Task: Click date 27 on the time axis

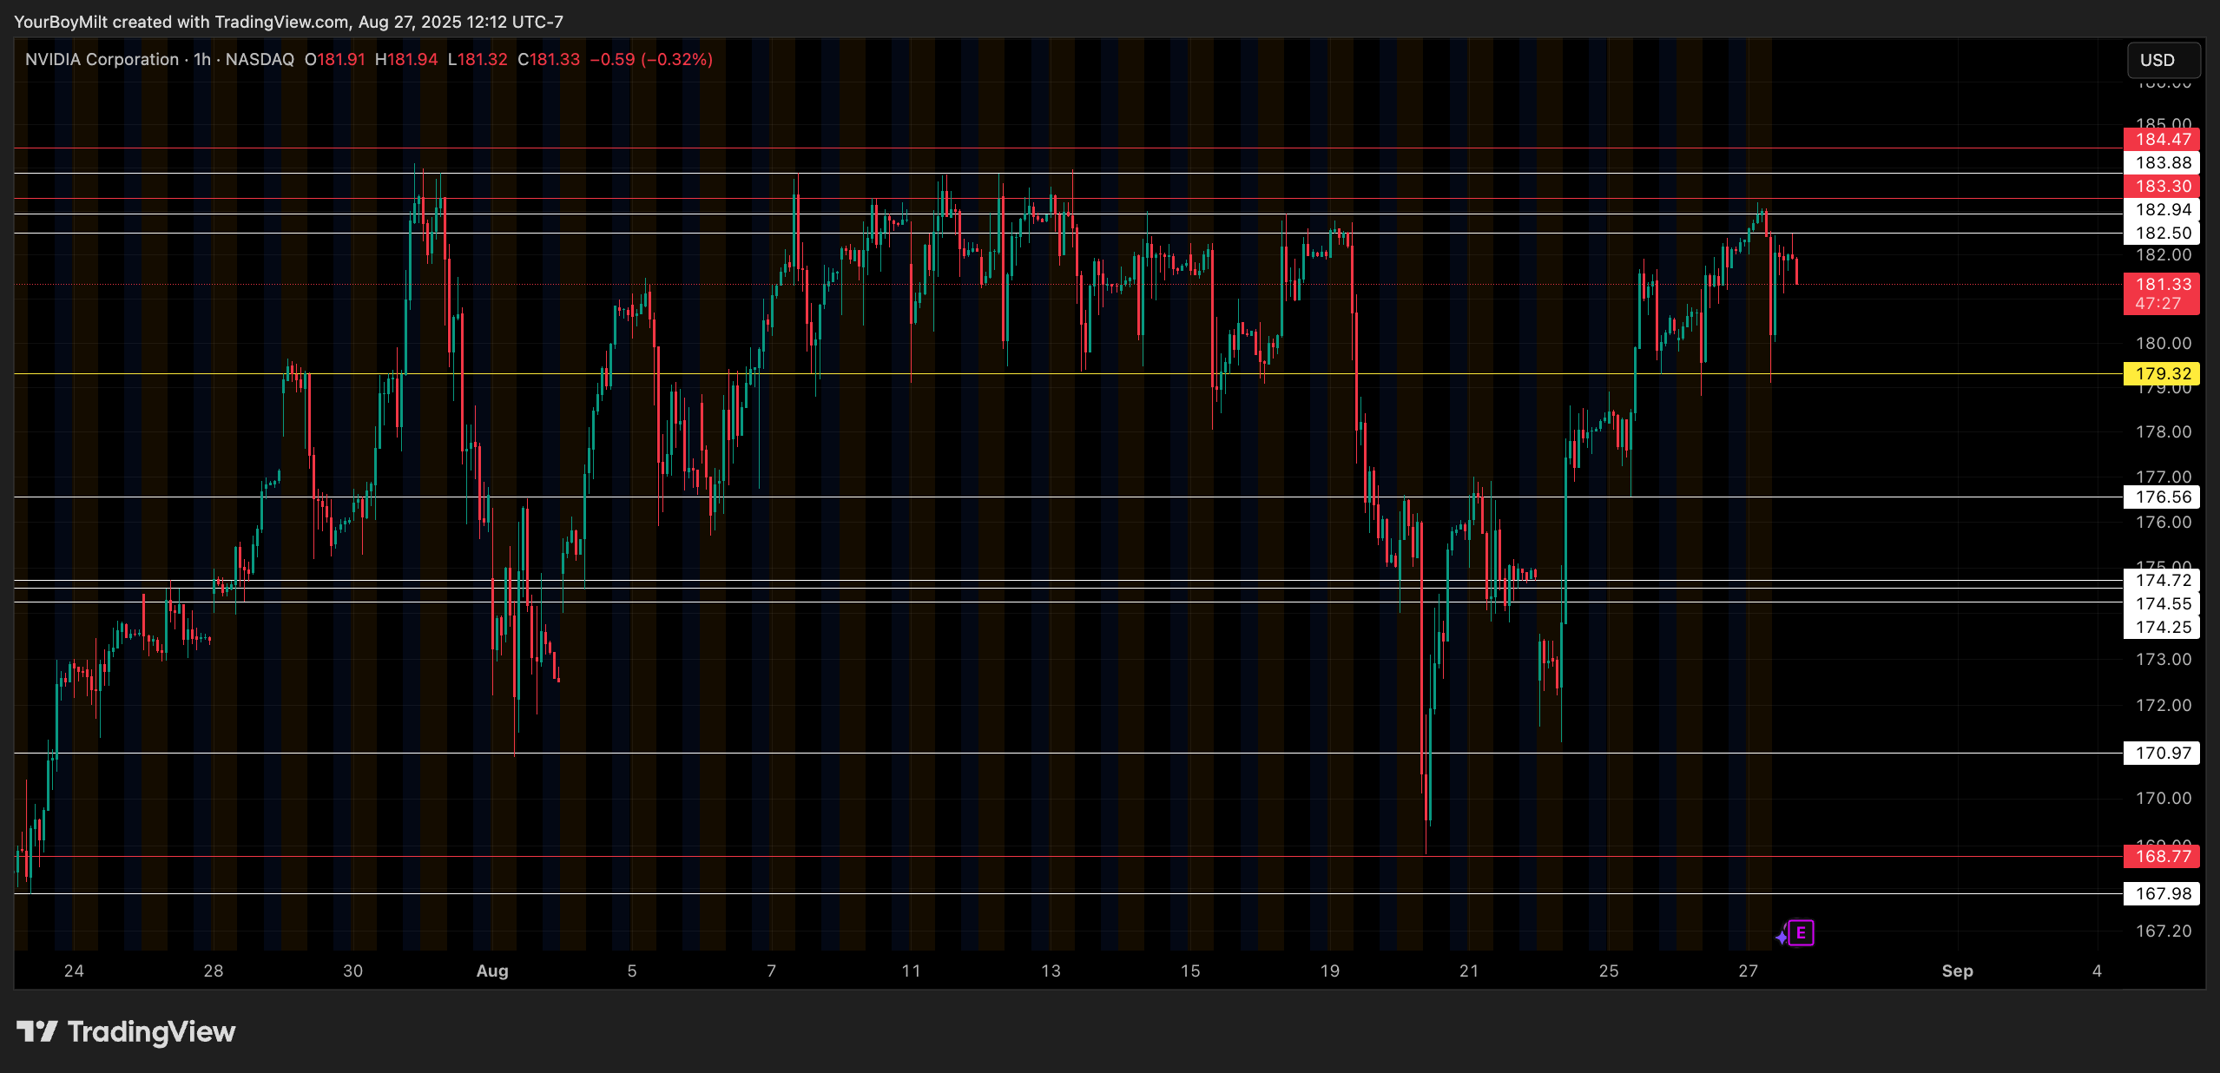Action: point(1748,971)
